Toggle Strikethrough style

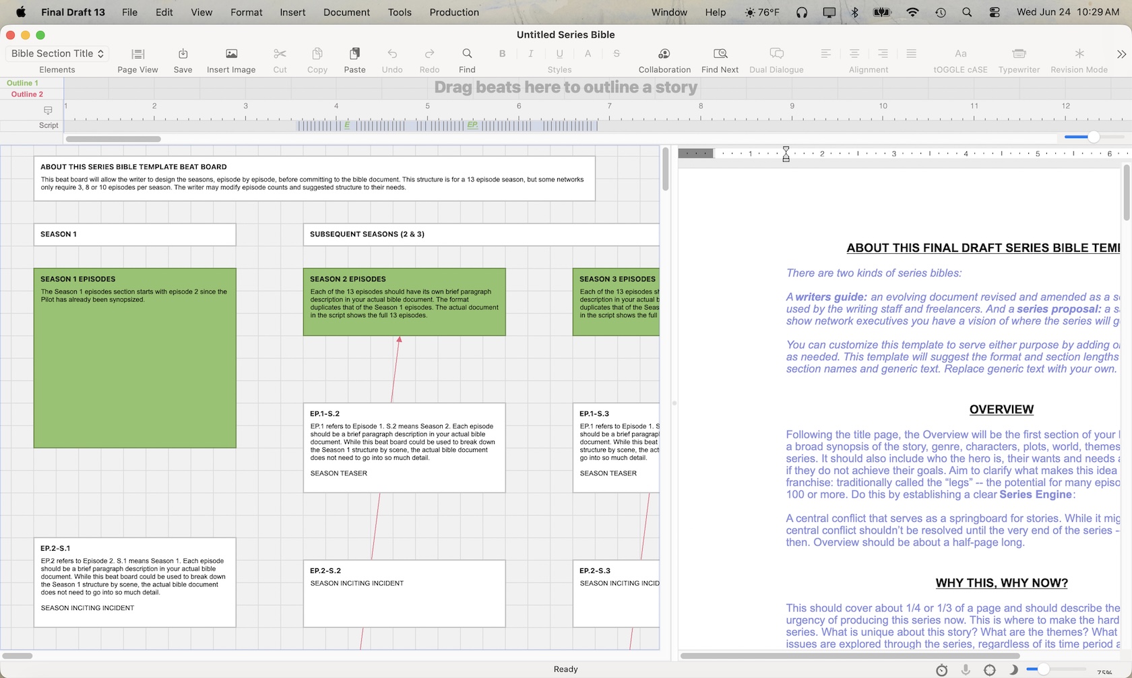[617, 54]
